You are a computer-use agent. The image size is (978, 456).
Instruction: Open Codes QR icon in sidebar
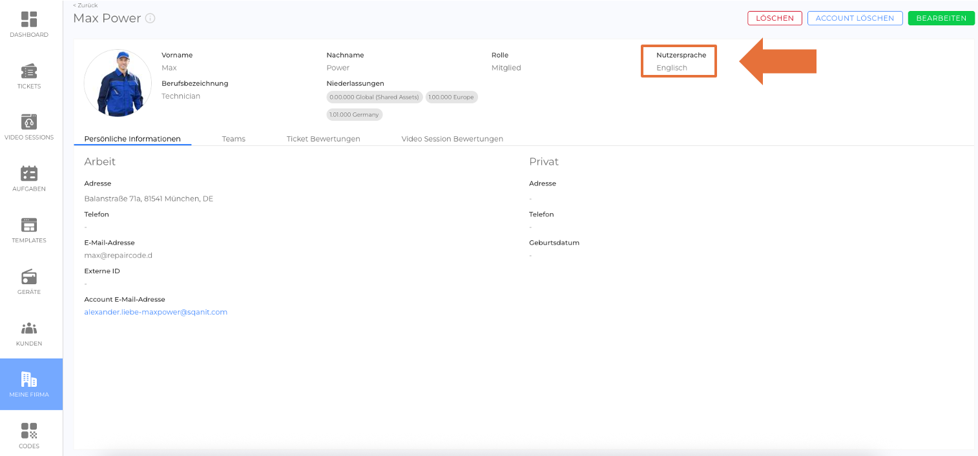tap(29, 431)
